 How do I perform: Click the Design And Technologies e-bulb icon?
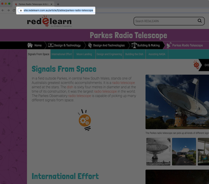pos(90,45)
